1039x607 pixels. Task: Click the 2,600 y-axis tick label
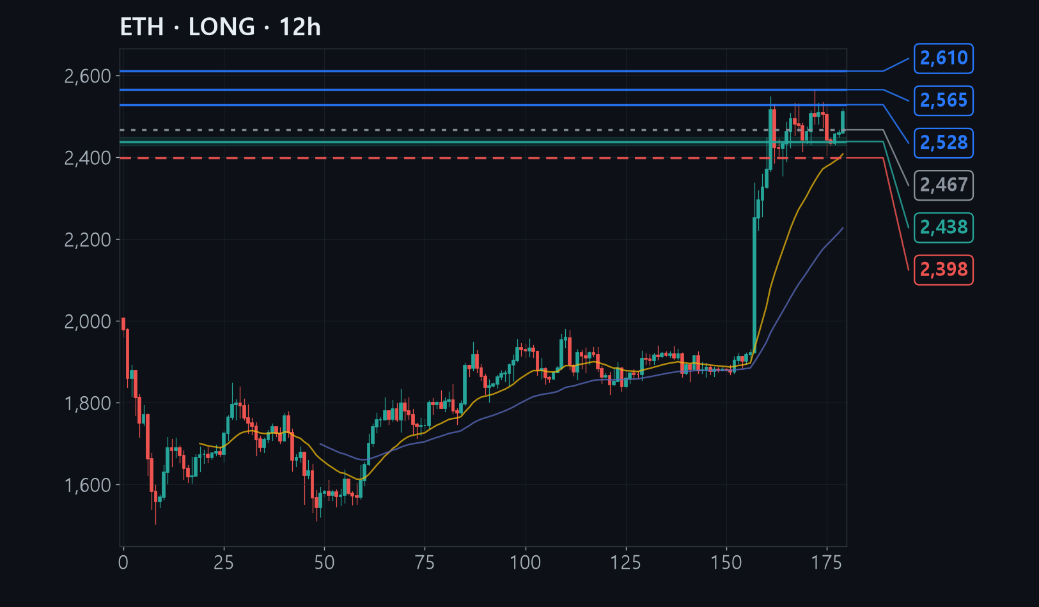pos(88,76)
